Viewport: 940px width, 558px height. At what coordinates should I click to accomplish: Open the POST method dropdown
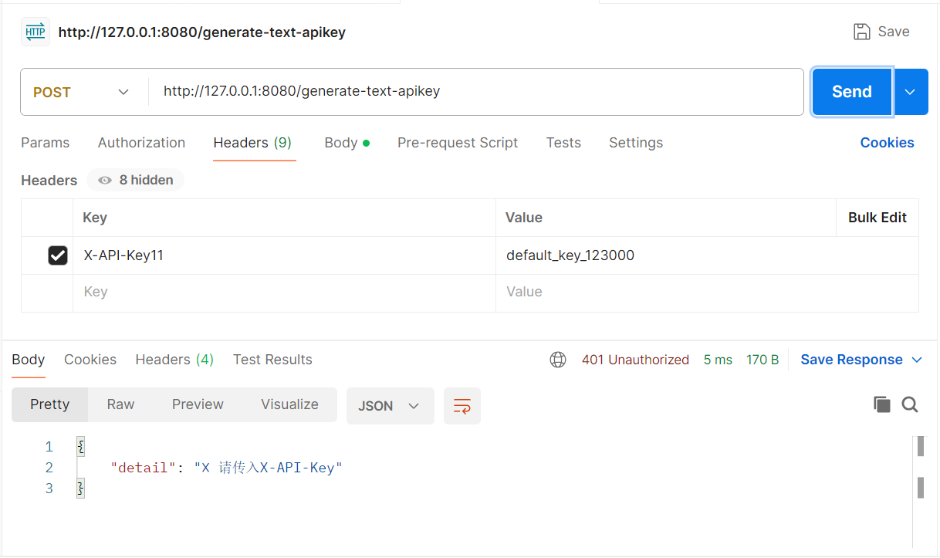82,92
